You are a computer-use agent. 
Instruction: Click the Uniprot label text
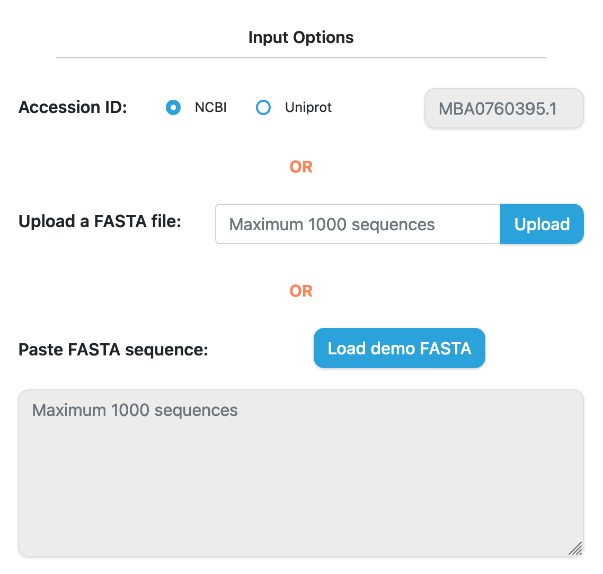308,107
